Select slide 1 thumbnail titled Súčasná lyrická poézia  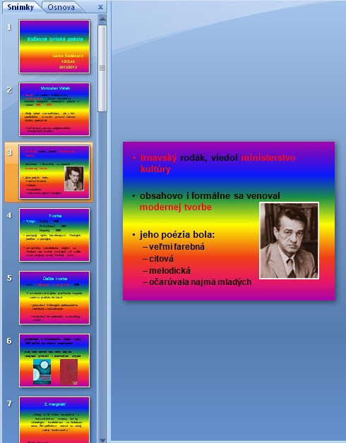[54, 47]
